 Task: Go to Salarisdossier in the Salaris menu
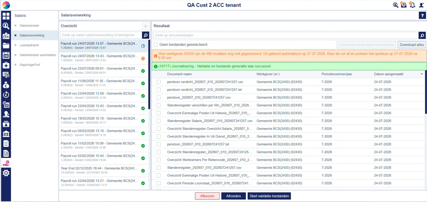[30, 26]
